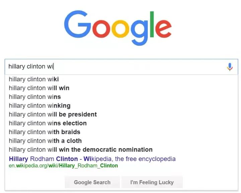Screen dimensions: 241x193
Task: Click the green letter l in the Google logo
Action: tap(152, 24)
